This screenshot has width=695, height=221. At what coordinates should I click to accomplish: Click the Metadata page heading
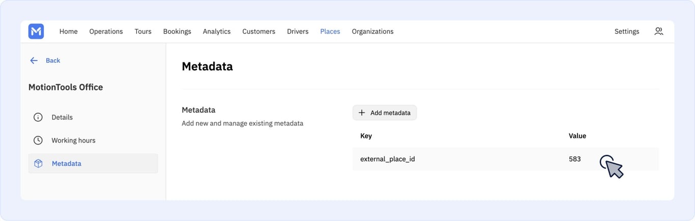(208, 66)
